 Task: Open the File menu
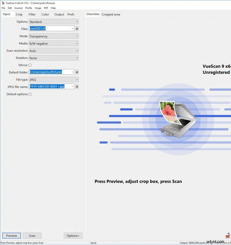tap(3, 8)
